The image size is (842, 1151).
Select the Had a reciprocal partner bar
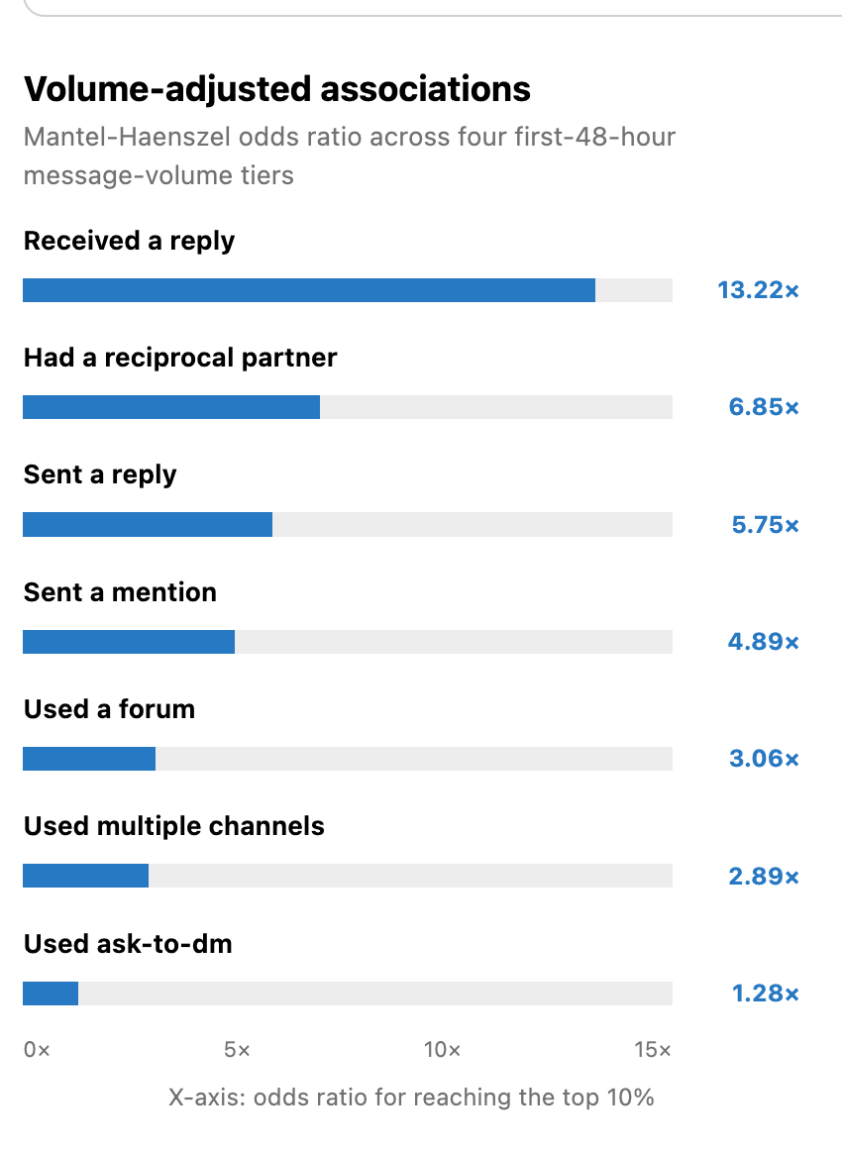tap(171, 407)
